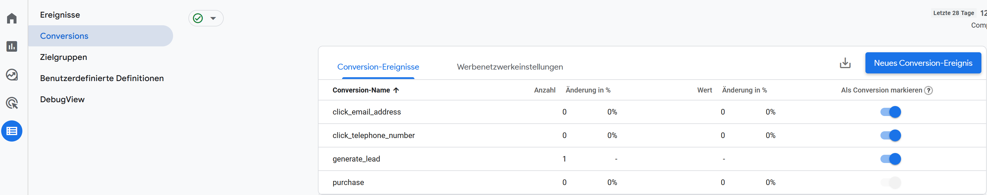Select the purchase row name

click(348, 182)
